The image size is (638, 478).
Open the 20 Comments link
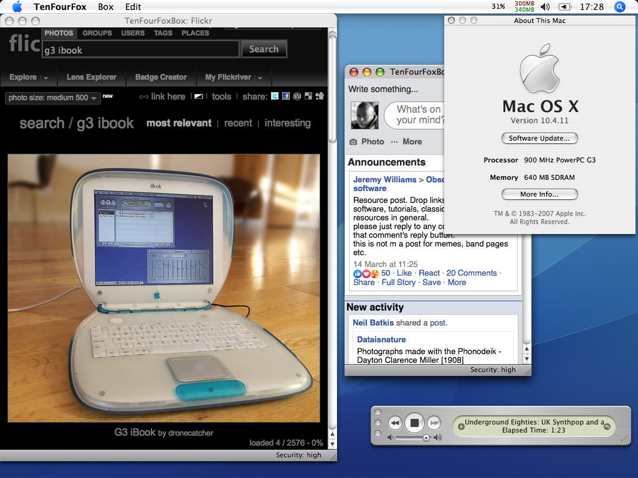pos(472,273)
